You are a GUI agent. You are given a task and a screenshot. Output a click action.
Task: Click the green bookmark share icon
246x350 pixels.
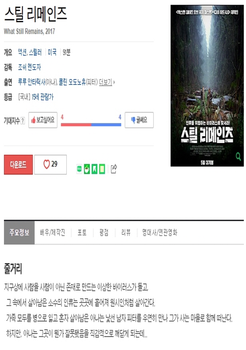95,169
